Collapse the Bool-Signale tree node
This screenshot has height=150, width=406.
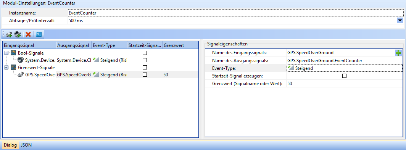[x=6, y=53]
